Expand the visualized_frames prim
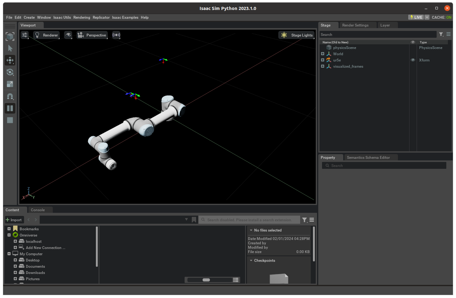This screenshot has width=456, height=298. pyautogui.click(x=323, y=66)
